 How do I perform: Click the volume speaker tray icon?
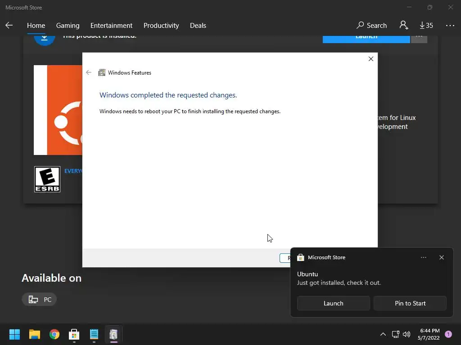(407, 334)
